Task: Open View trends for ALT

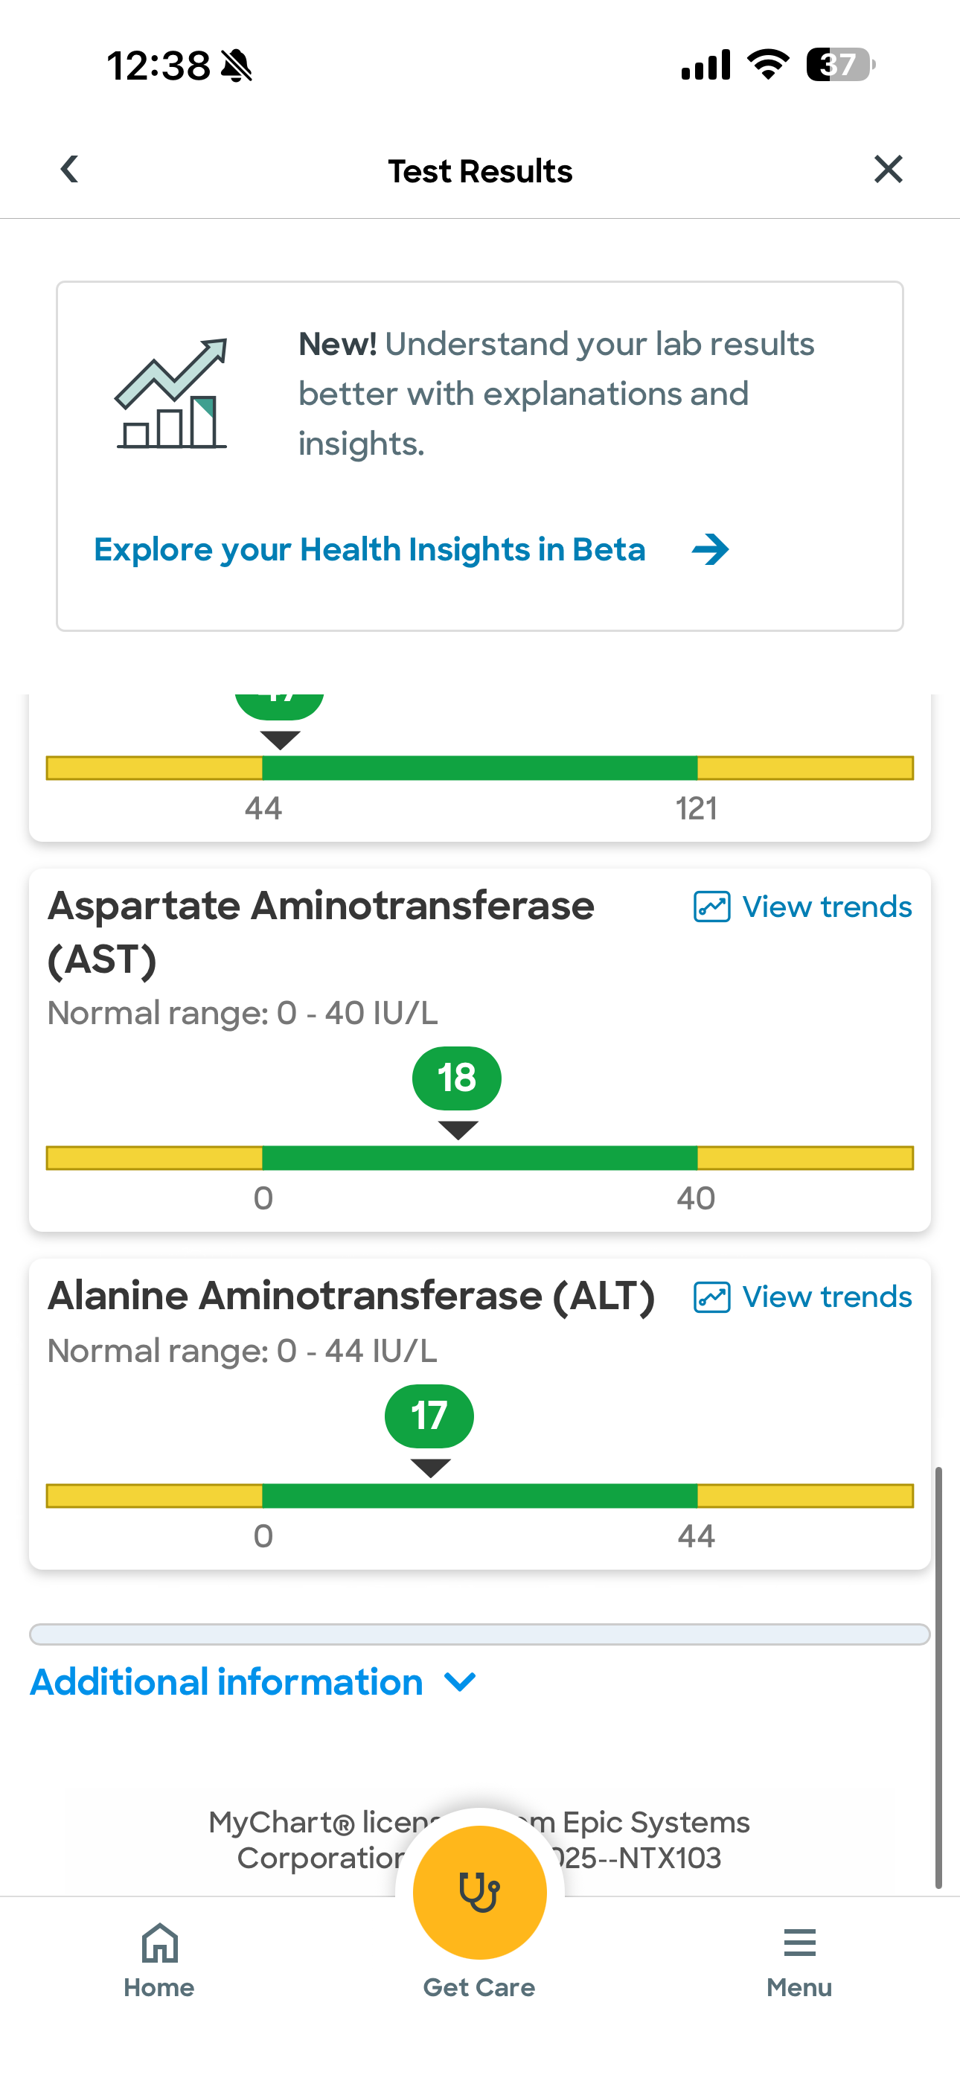Action: pos(827,1297)
